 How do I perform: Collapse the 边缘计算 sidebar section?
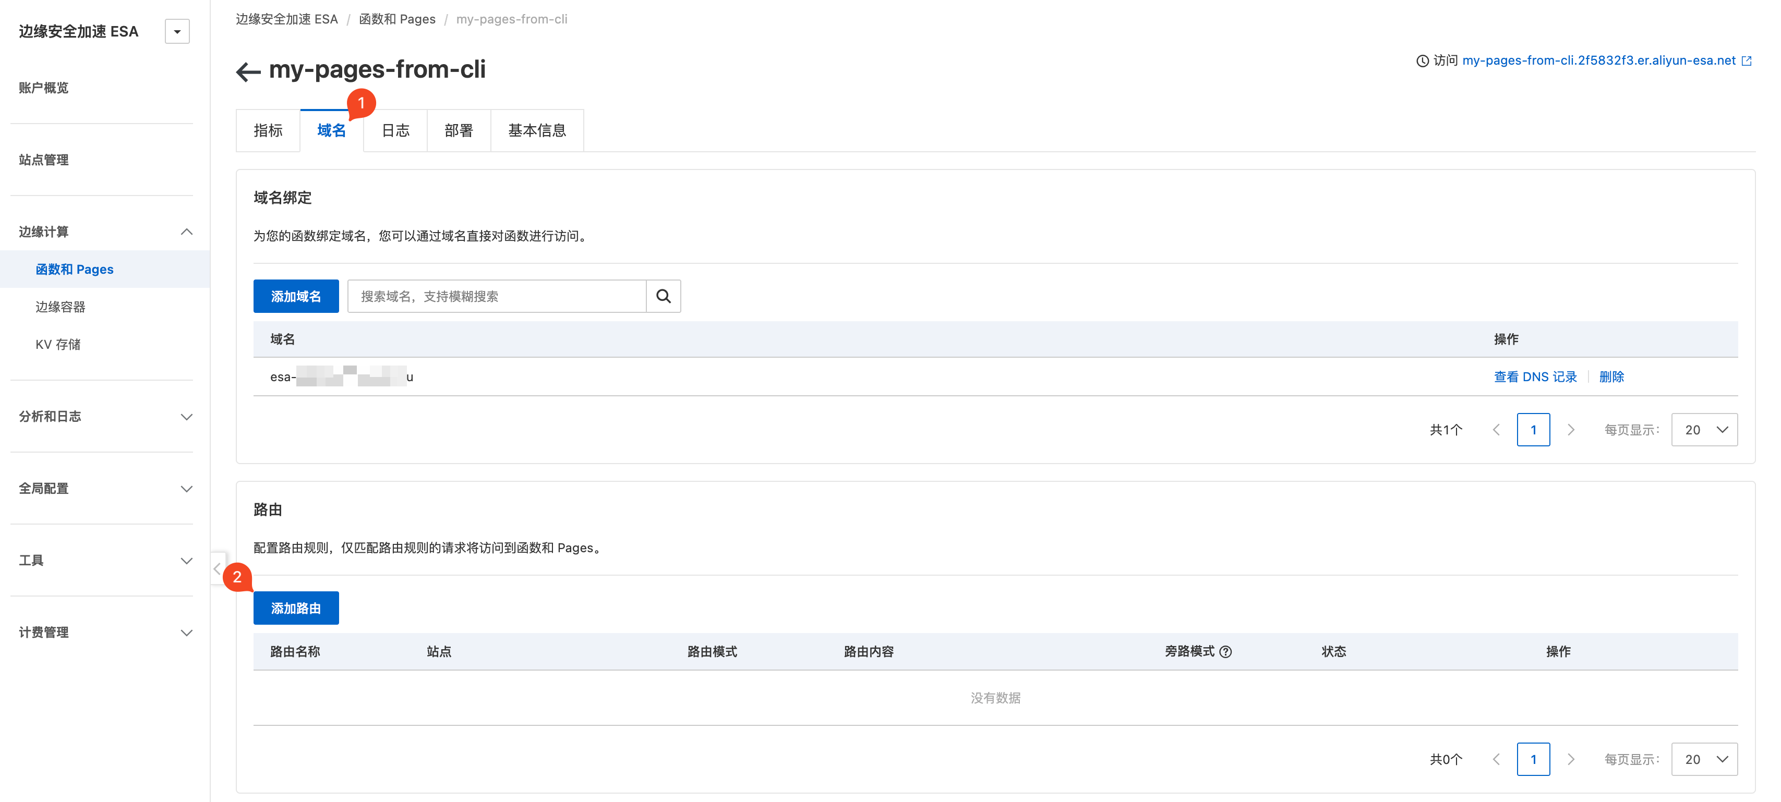186,232
